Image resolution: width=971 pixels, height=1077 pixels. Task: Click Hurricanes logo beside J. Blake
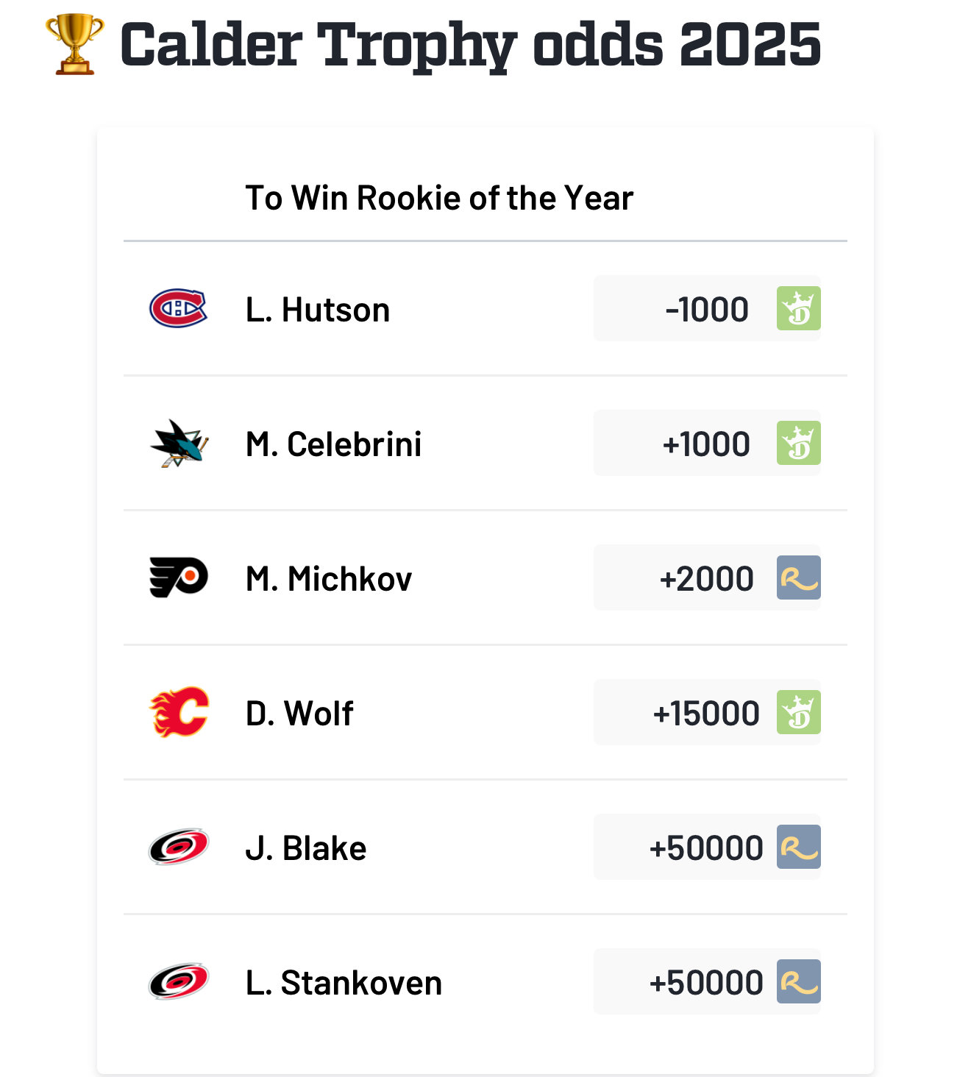(x=179, y=847)
